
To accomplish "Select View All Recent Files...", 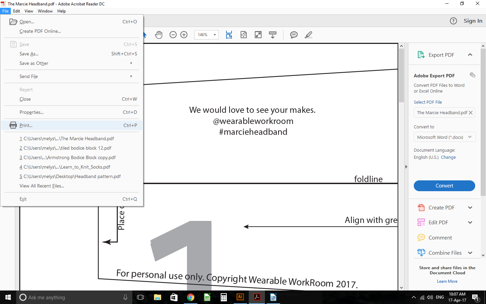I will (x=72, y=186).
